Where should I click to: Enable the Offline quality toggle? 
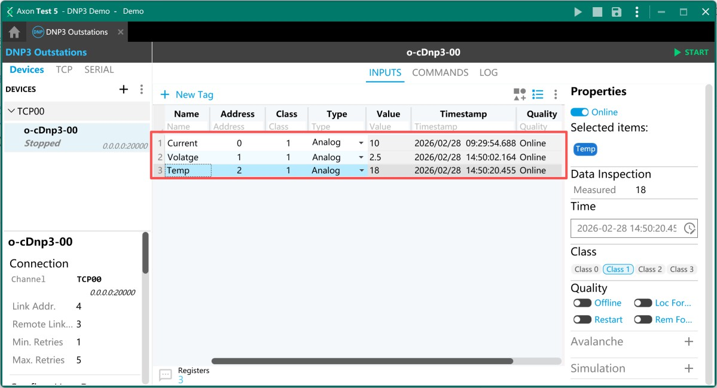582,303
